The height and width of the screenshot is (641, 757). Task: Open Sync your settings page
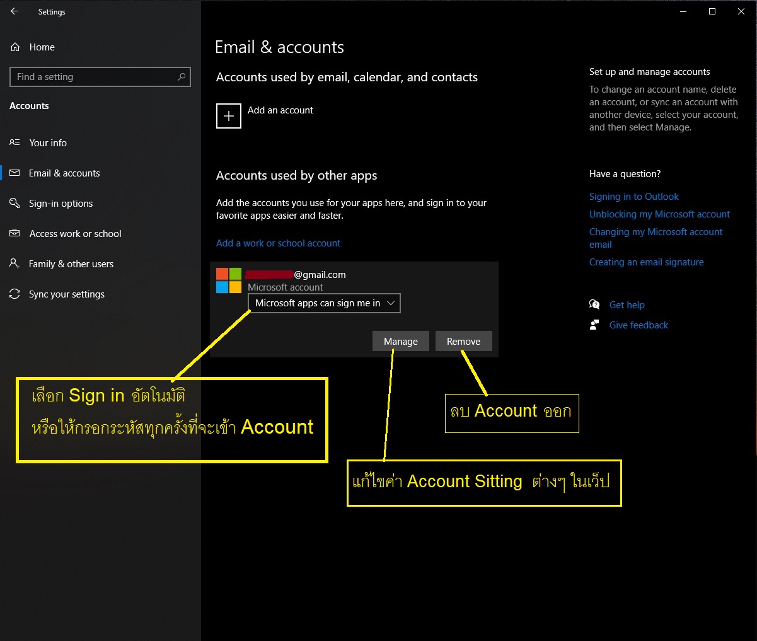pyautogui.click(x=67, y=294)
